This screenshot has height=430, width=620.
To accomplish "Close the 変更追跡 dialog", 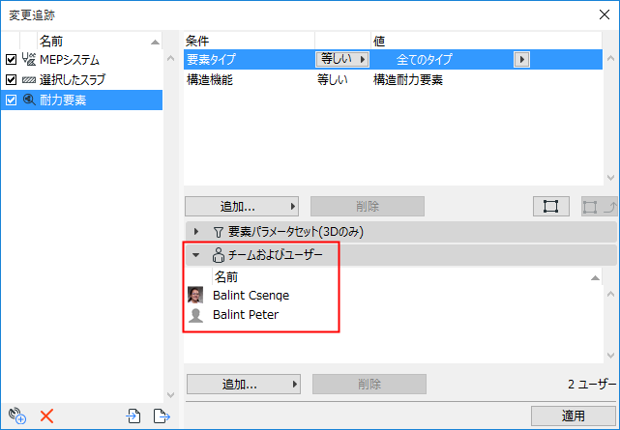I will [x=605, y=14].
